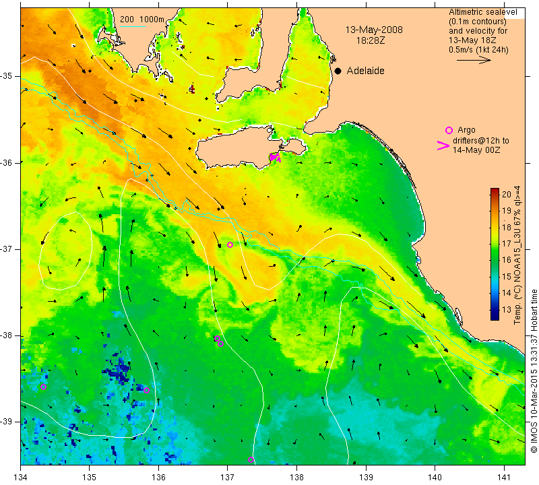Click the '134' longitude axis label
This screenshot has height=485, width=539.
click(21, 477)
